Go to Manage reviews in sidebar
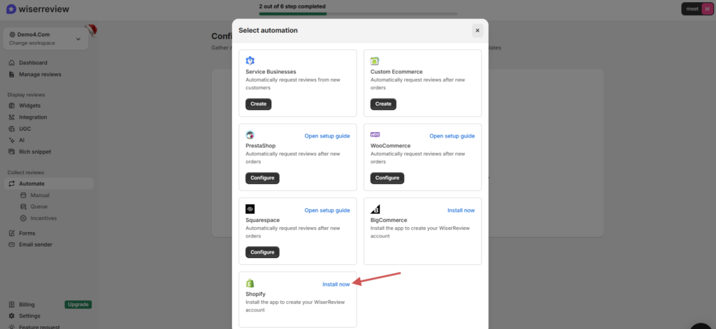Screen dimensions: 716x329 point(40,74)
